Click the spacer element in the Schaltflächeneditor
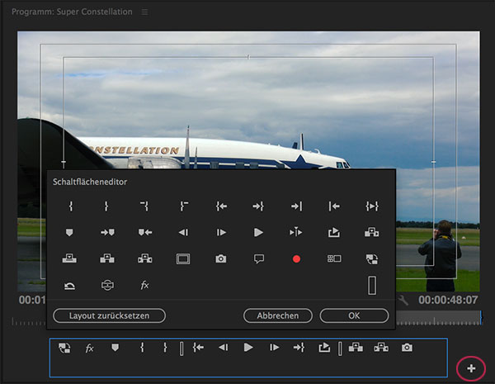This screenshot has width=495, height=384. (x=372, y=286)
